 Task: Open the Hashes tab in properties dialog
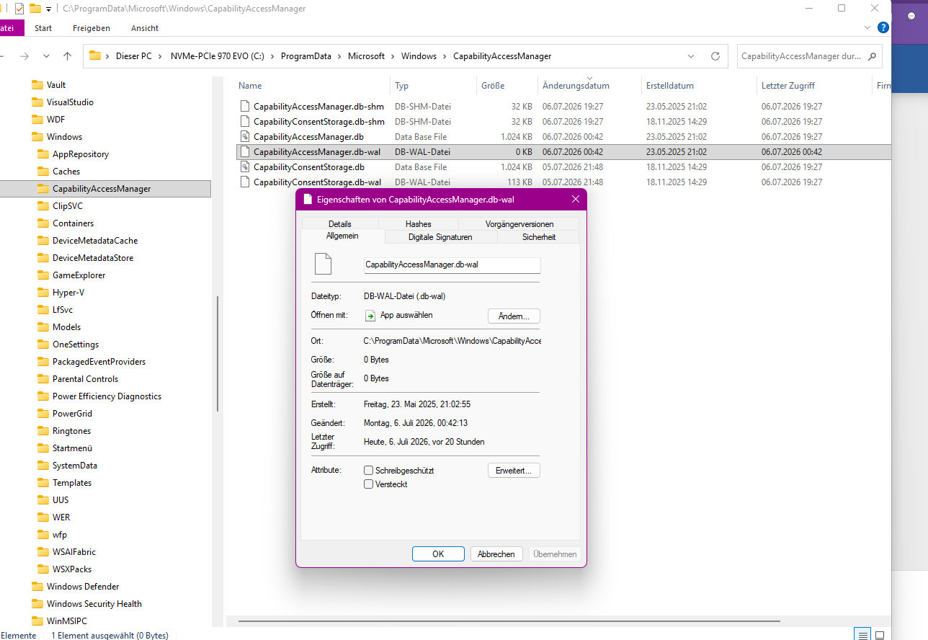tap(419, 224)
